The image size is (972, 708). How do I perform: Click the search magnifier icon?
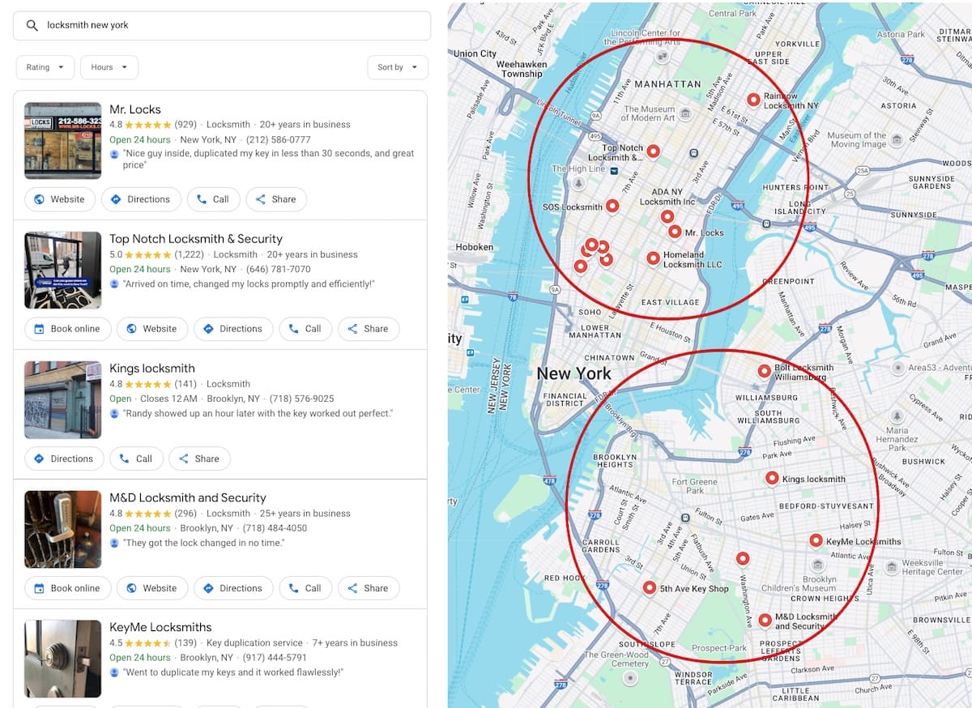click(32, 25)
